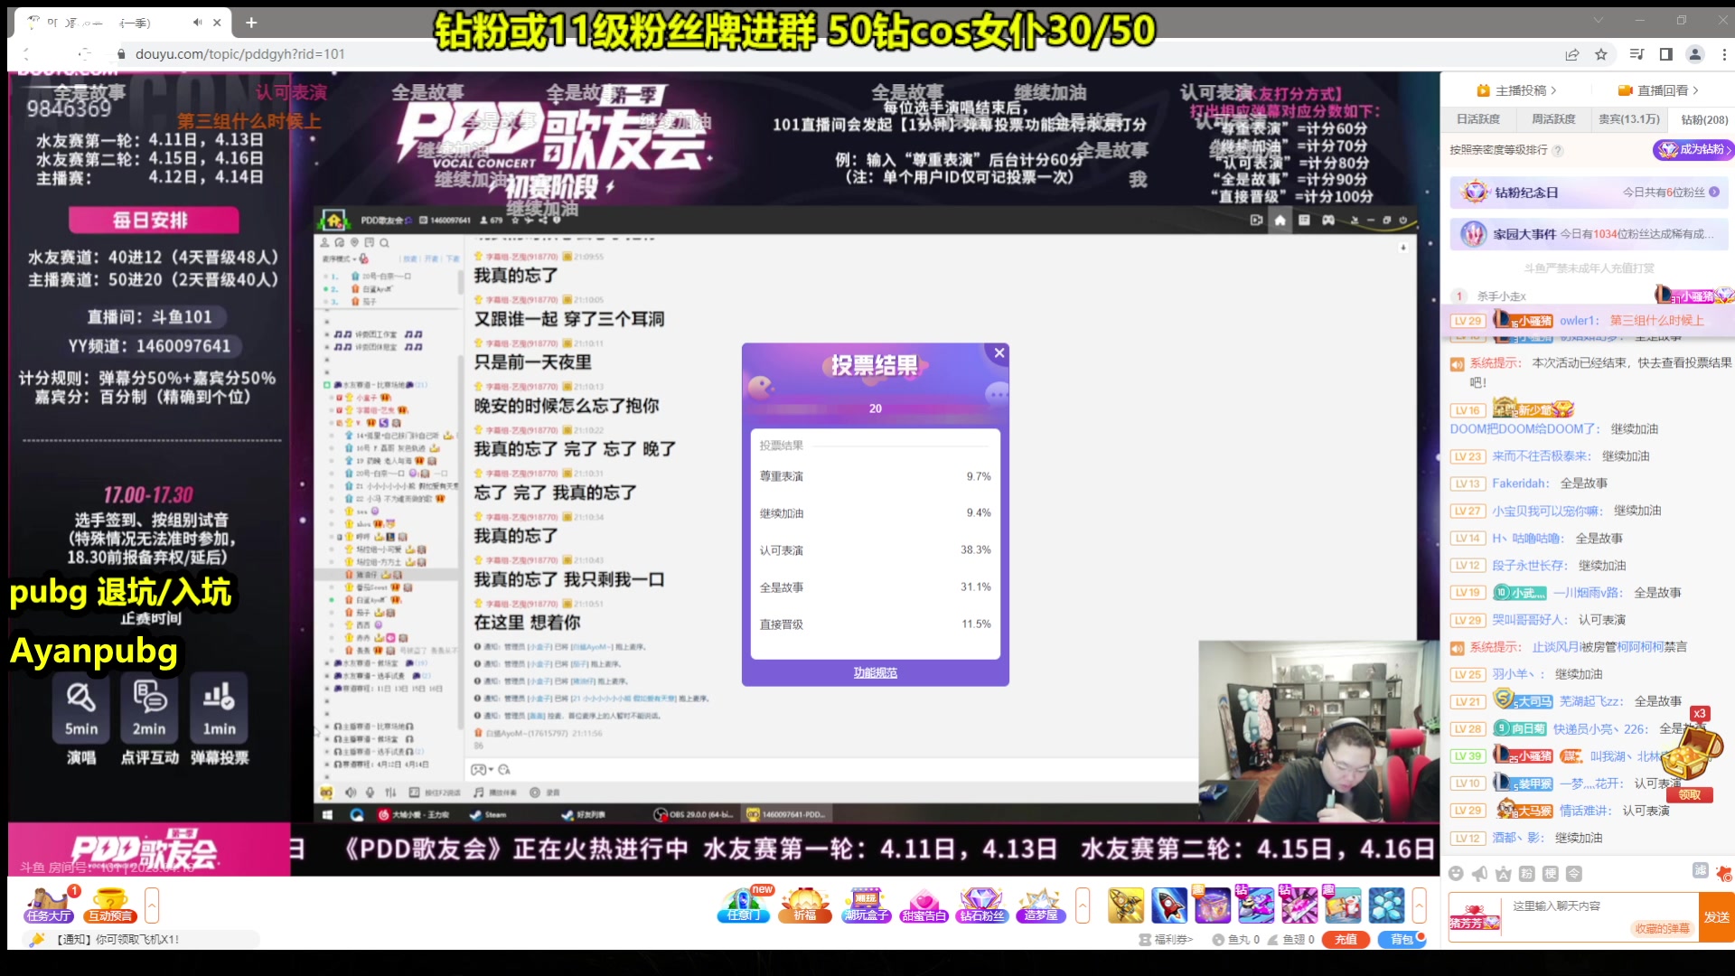Open the 主播投稿 section chevron
The width and height of the screenshot is (1735, 976).
(x=1553, y=90)
